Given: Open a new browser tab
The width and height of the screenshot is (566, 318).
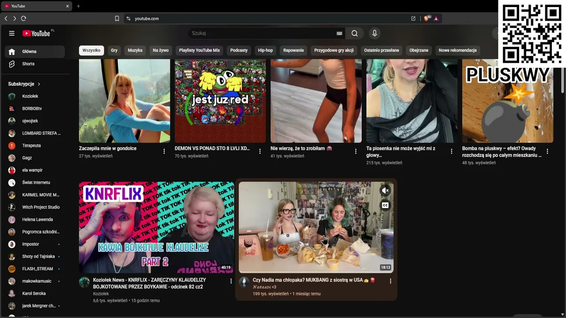Looking at the screenshot, I should [78, 6].
